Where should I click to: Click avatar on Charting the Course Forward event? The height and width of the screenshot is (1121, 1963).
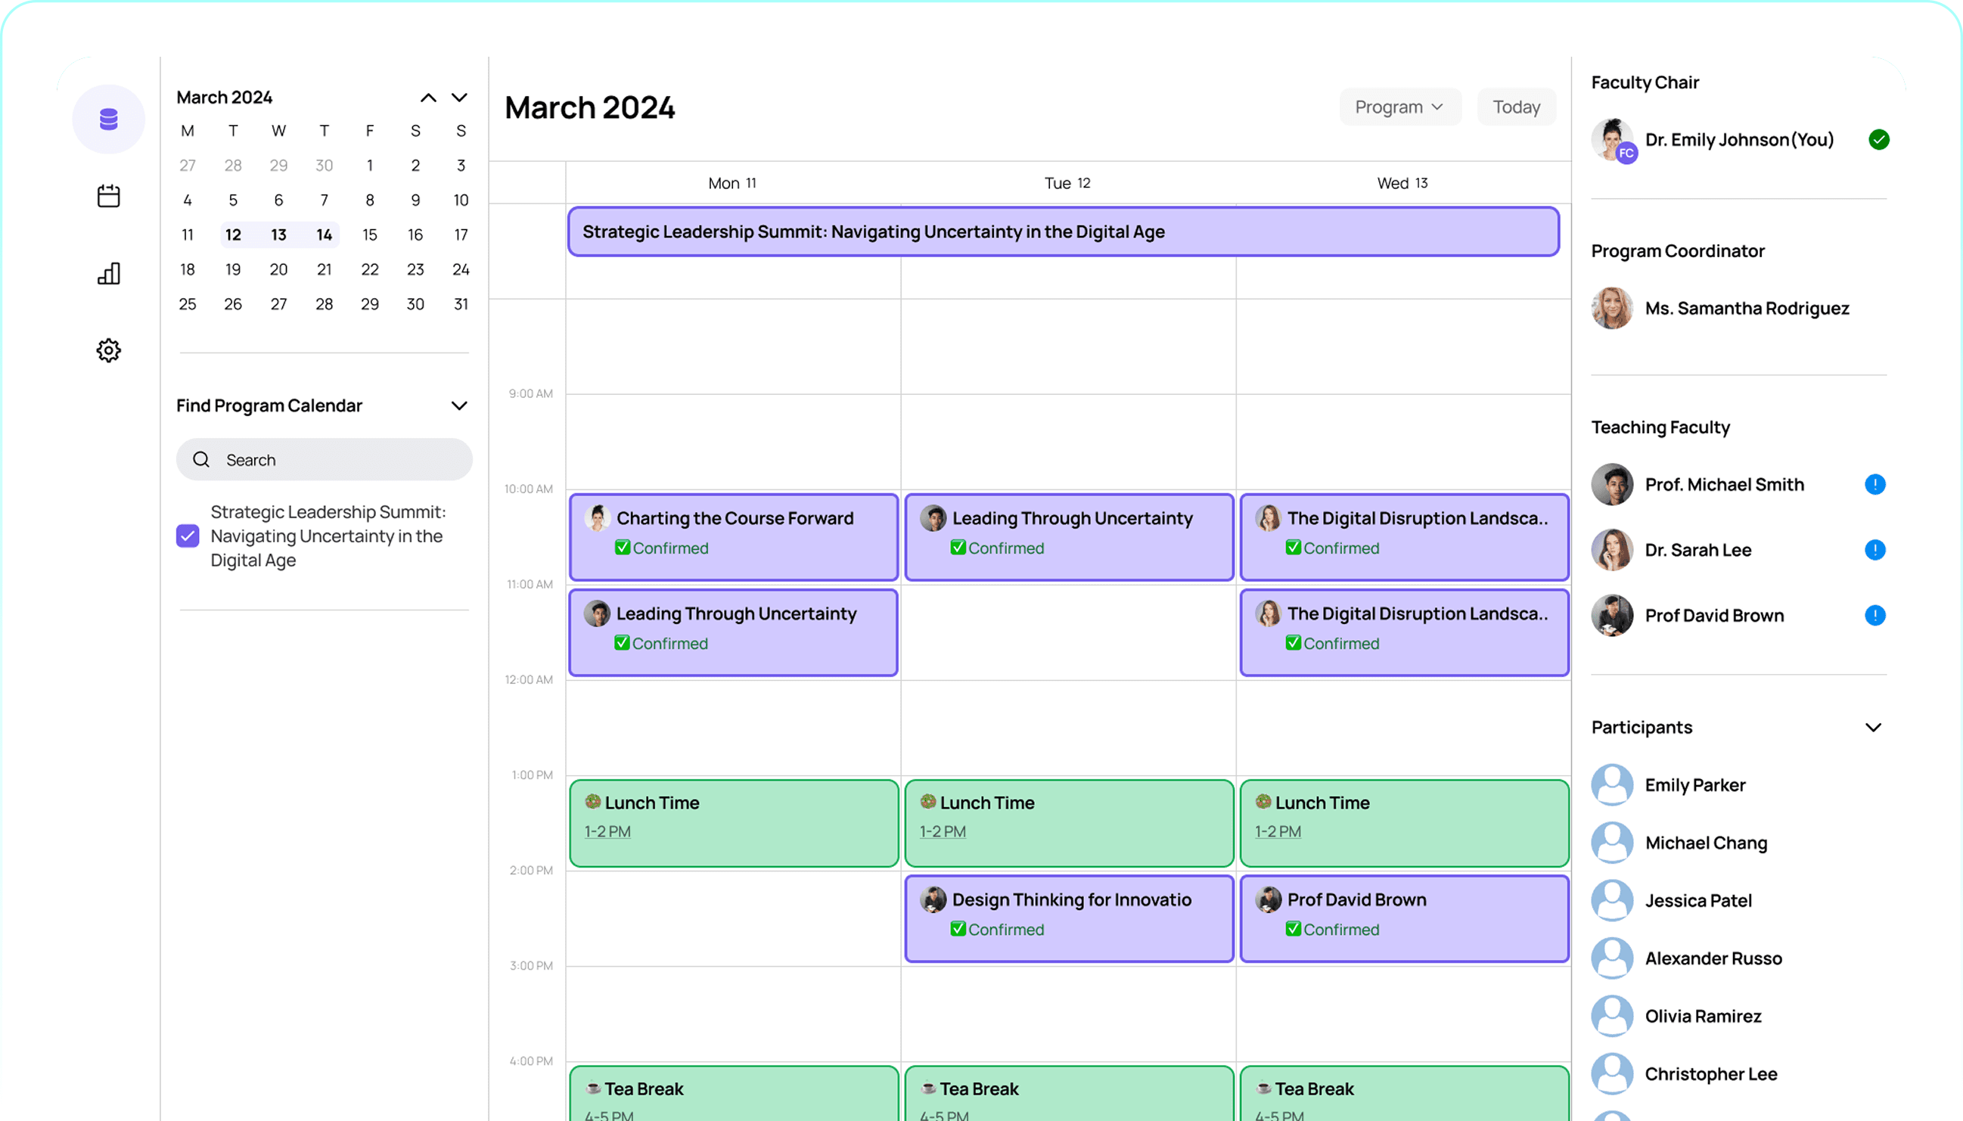597,518
